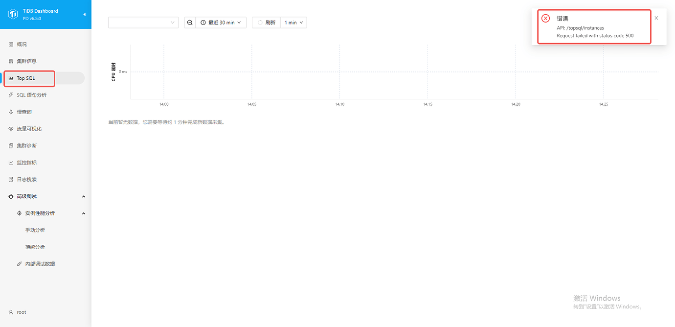
Task: Click the API: /topsql/instances error text
Action: pyautogui.click(x=581, y=28)
